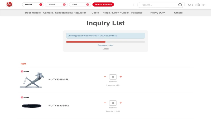Click the checking product status message
The height and width of the screenshot is (119, 211).
[x=105, y=36]
